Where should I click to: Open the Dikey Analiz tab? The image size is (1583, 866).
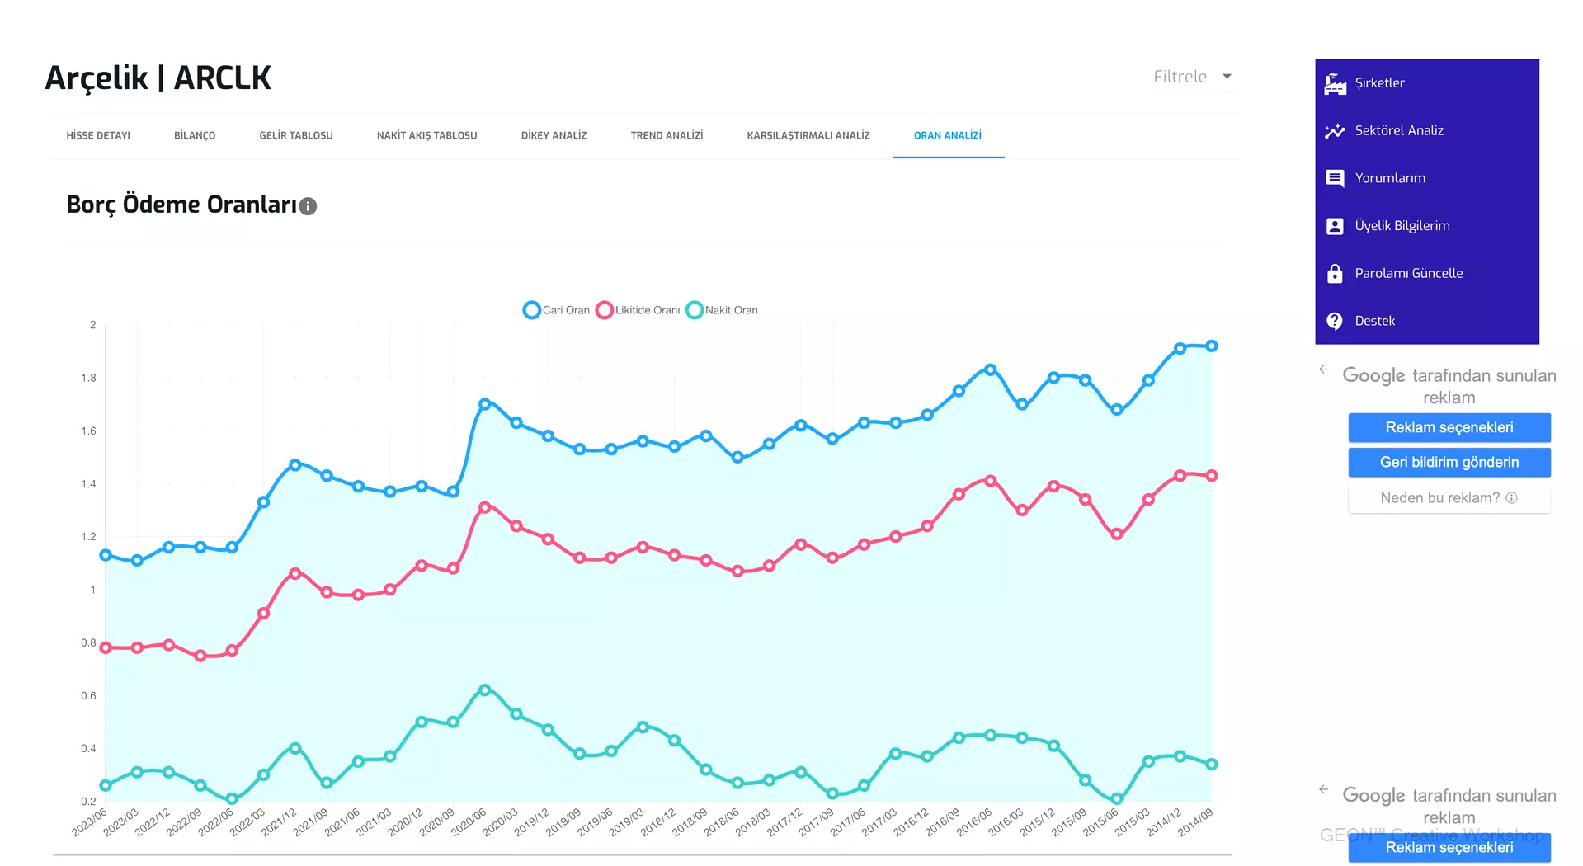coord(554,135)
